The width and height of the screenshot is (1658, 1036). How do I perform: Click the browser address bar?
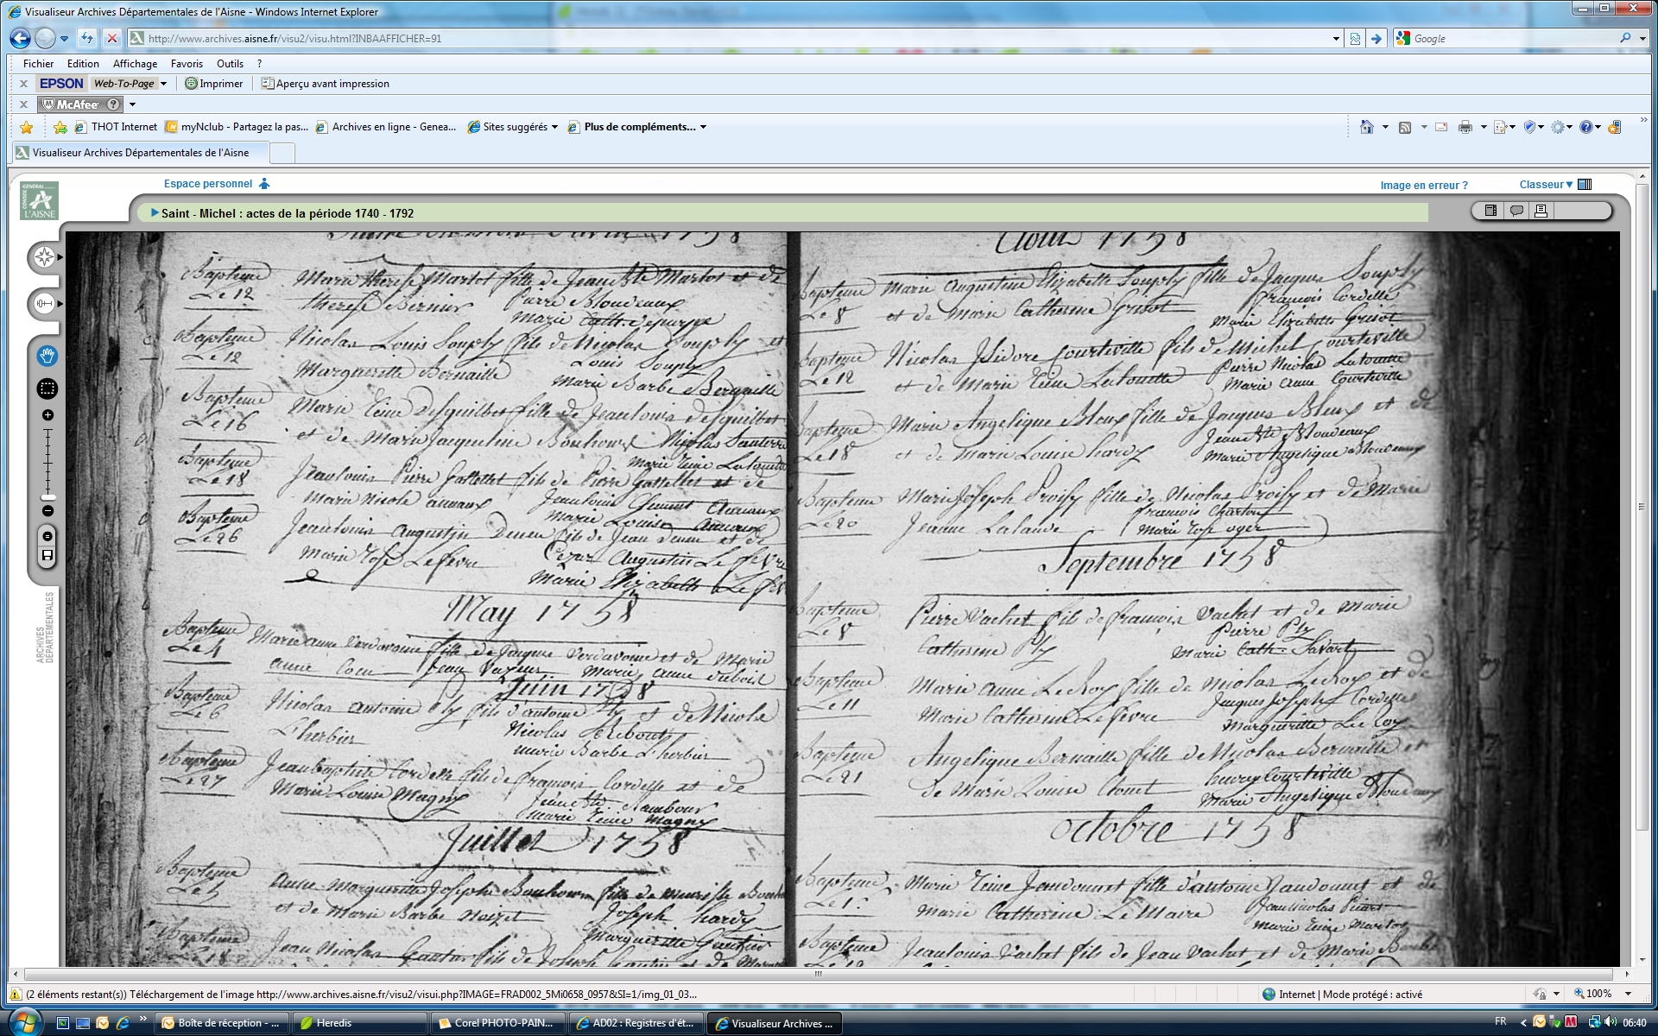click(734, 39)
